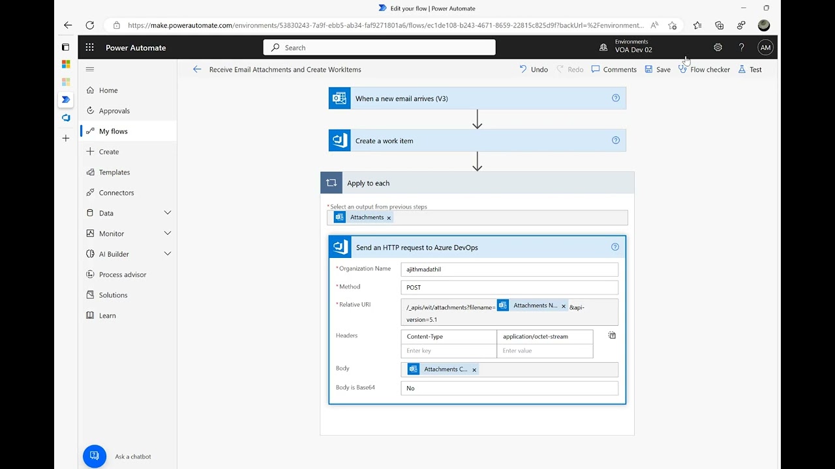Open Approvals in left navigation
835x469 pixels.
coord(129,111)
